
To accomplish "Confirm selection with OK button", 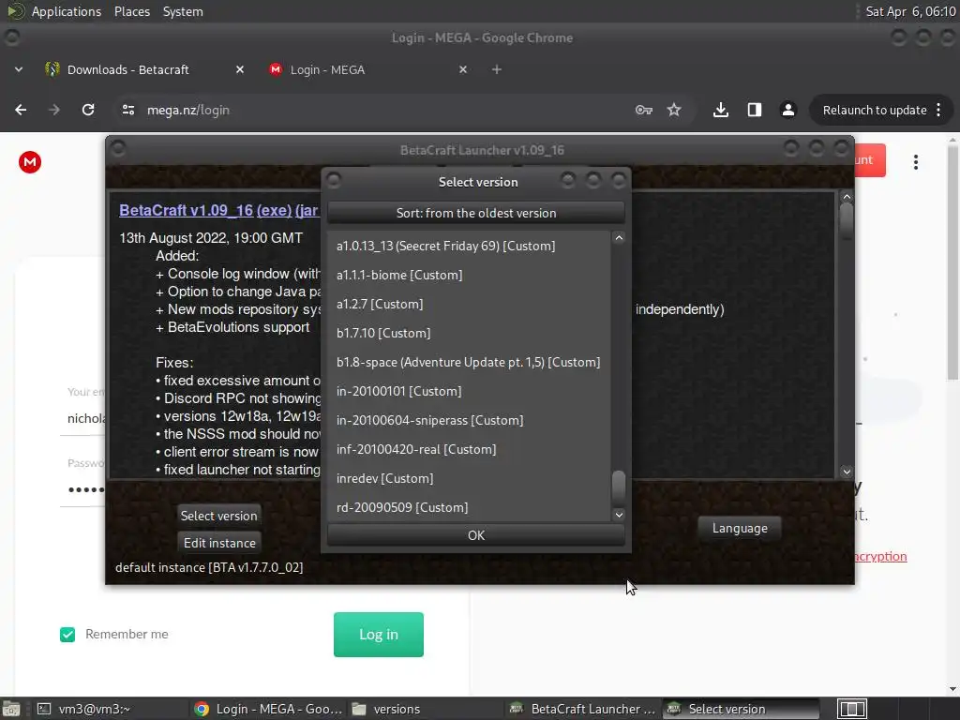I will tap(475, 535).
